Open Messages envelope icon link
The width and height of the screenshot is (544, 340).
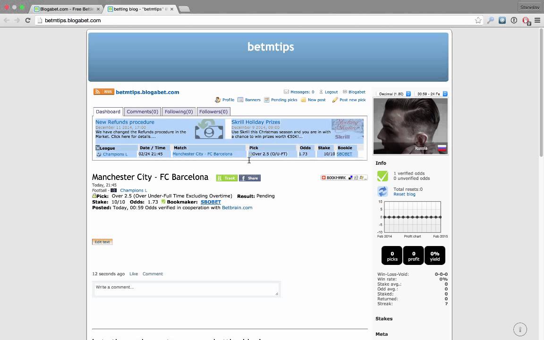coord(286,92)
